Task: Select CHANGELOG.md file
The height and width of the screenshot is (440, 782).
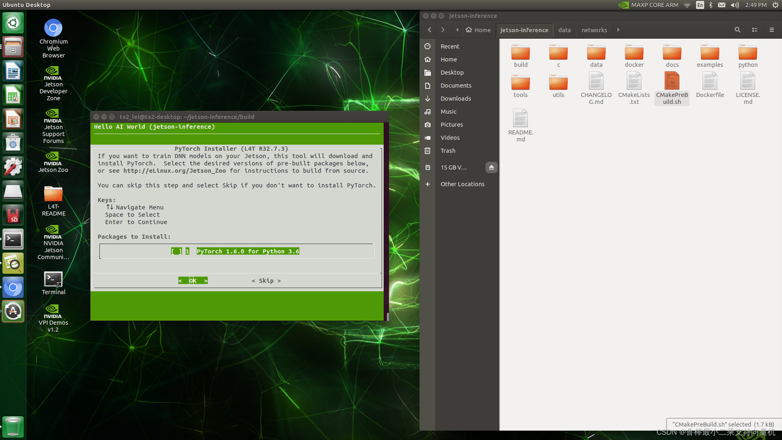Action: (596, 88)
